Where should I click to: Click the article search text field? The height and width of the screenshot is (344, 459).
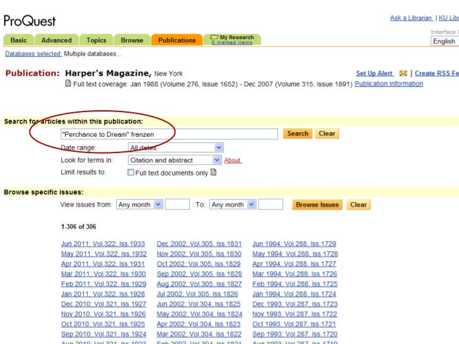[169, 134]
